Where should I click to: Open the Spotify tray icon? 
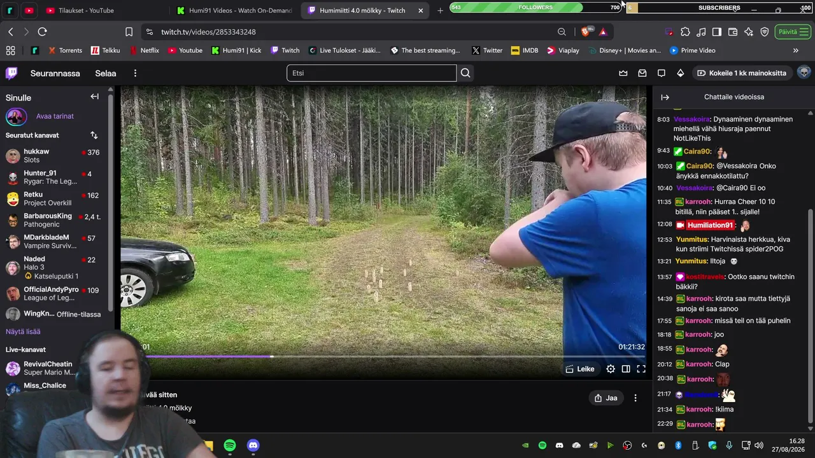coord(542,445)
